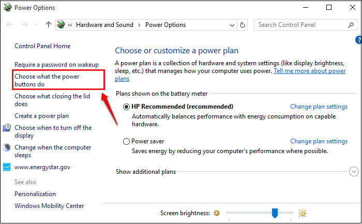Click the Search Control Panel box
The image size is (362, 224).
click(x=300, y=24)
